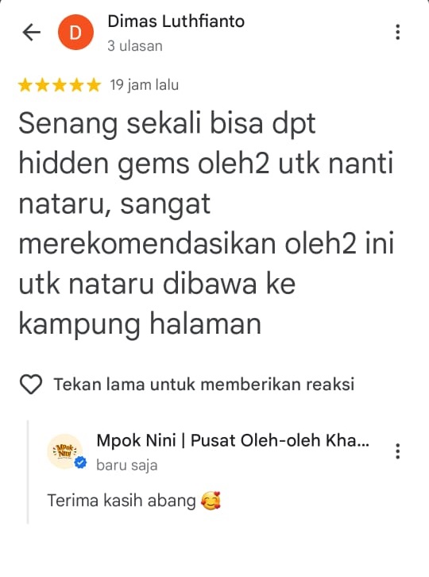Tap the Terima kasih abang reply text
This screenshot has width=429, height=577.
tap(122, 501)
